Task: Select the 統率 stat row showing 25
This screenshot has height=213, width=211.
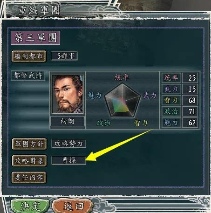Action: tap(180, 78)
